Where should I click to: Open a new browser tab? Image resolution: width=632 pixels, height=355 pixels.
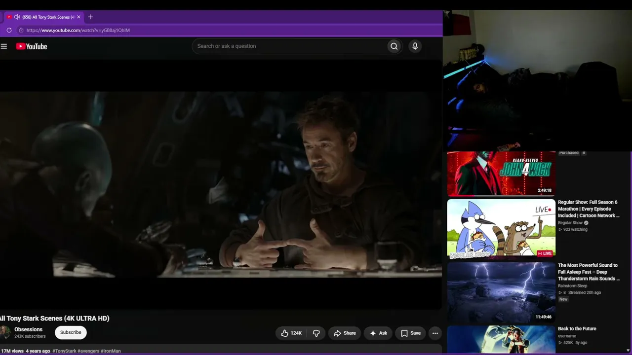click(x=90, y=17)
